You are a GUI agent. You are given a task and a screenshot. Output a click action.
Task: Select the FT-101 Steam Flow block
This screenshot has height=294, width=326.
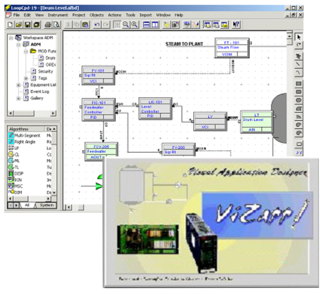point(232,48)
